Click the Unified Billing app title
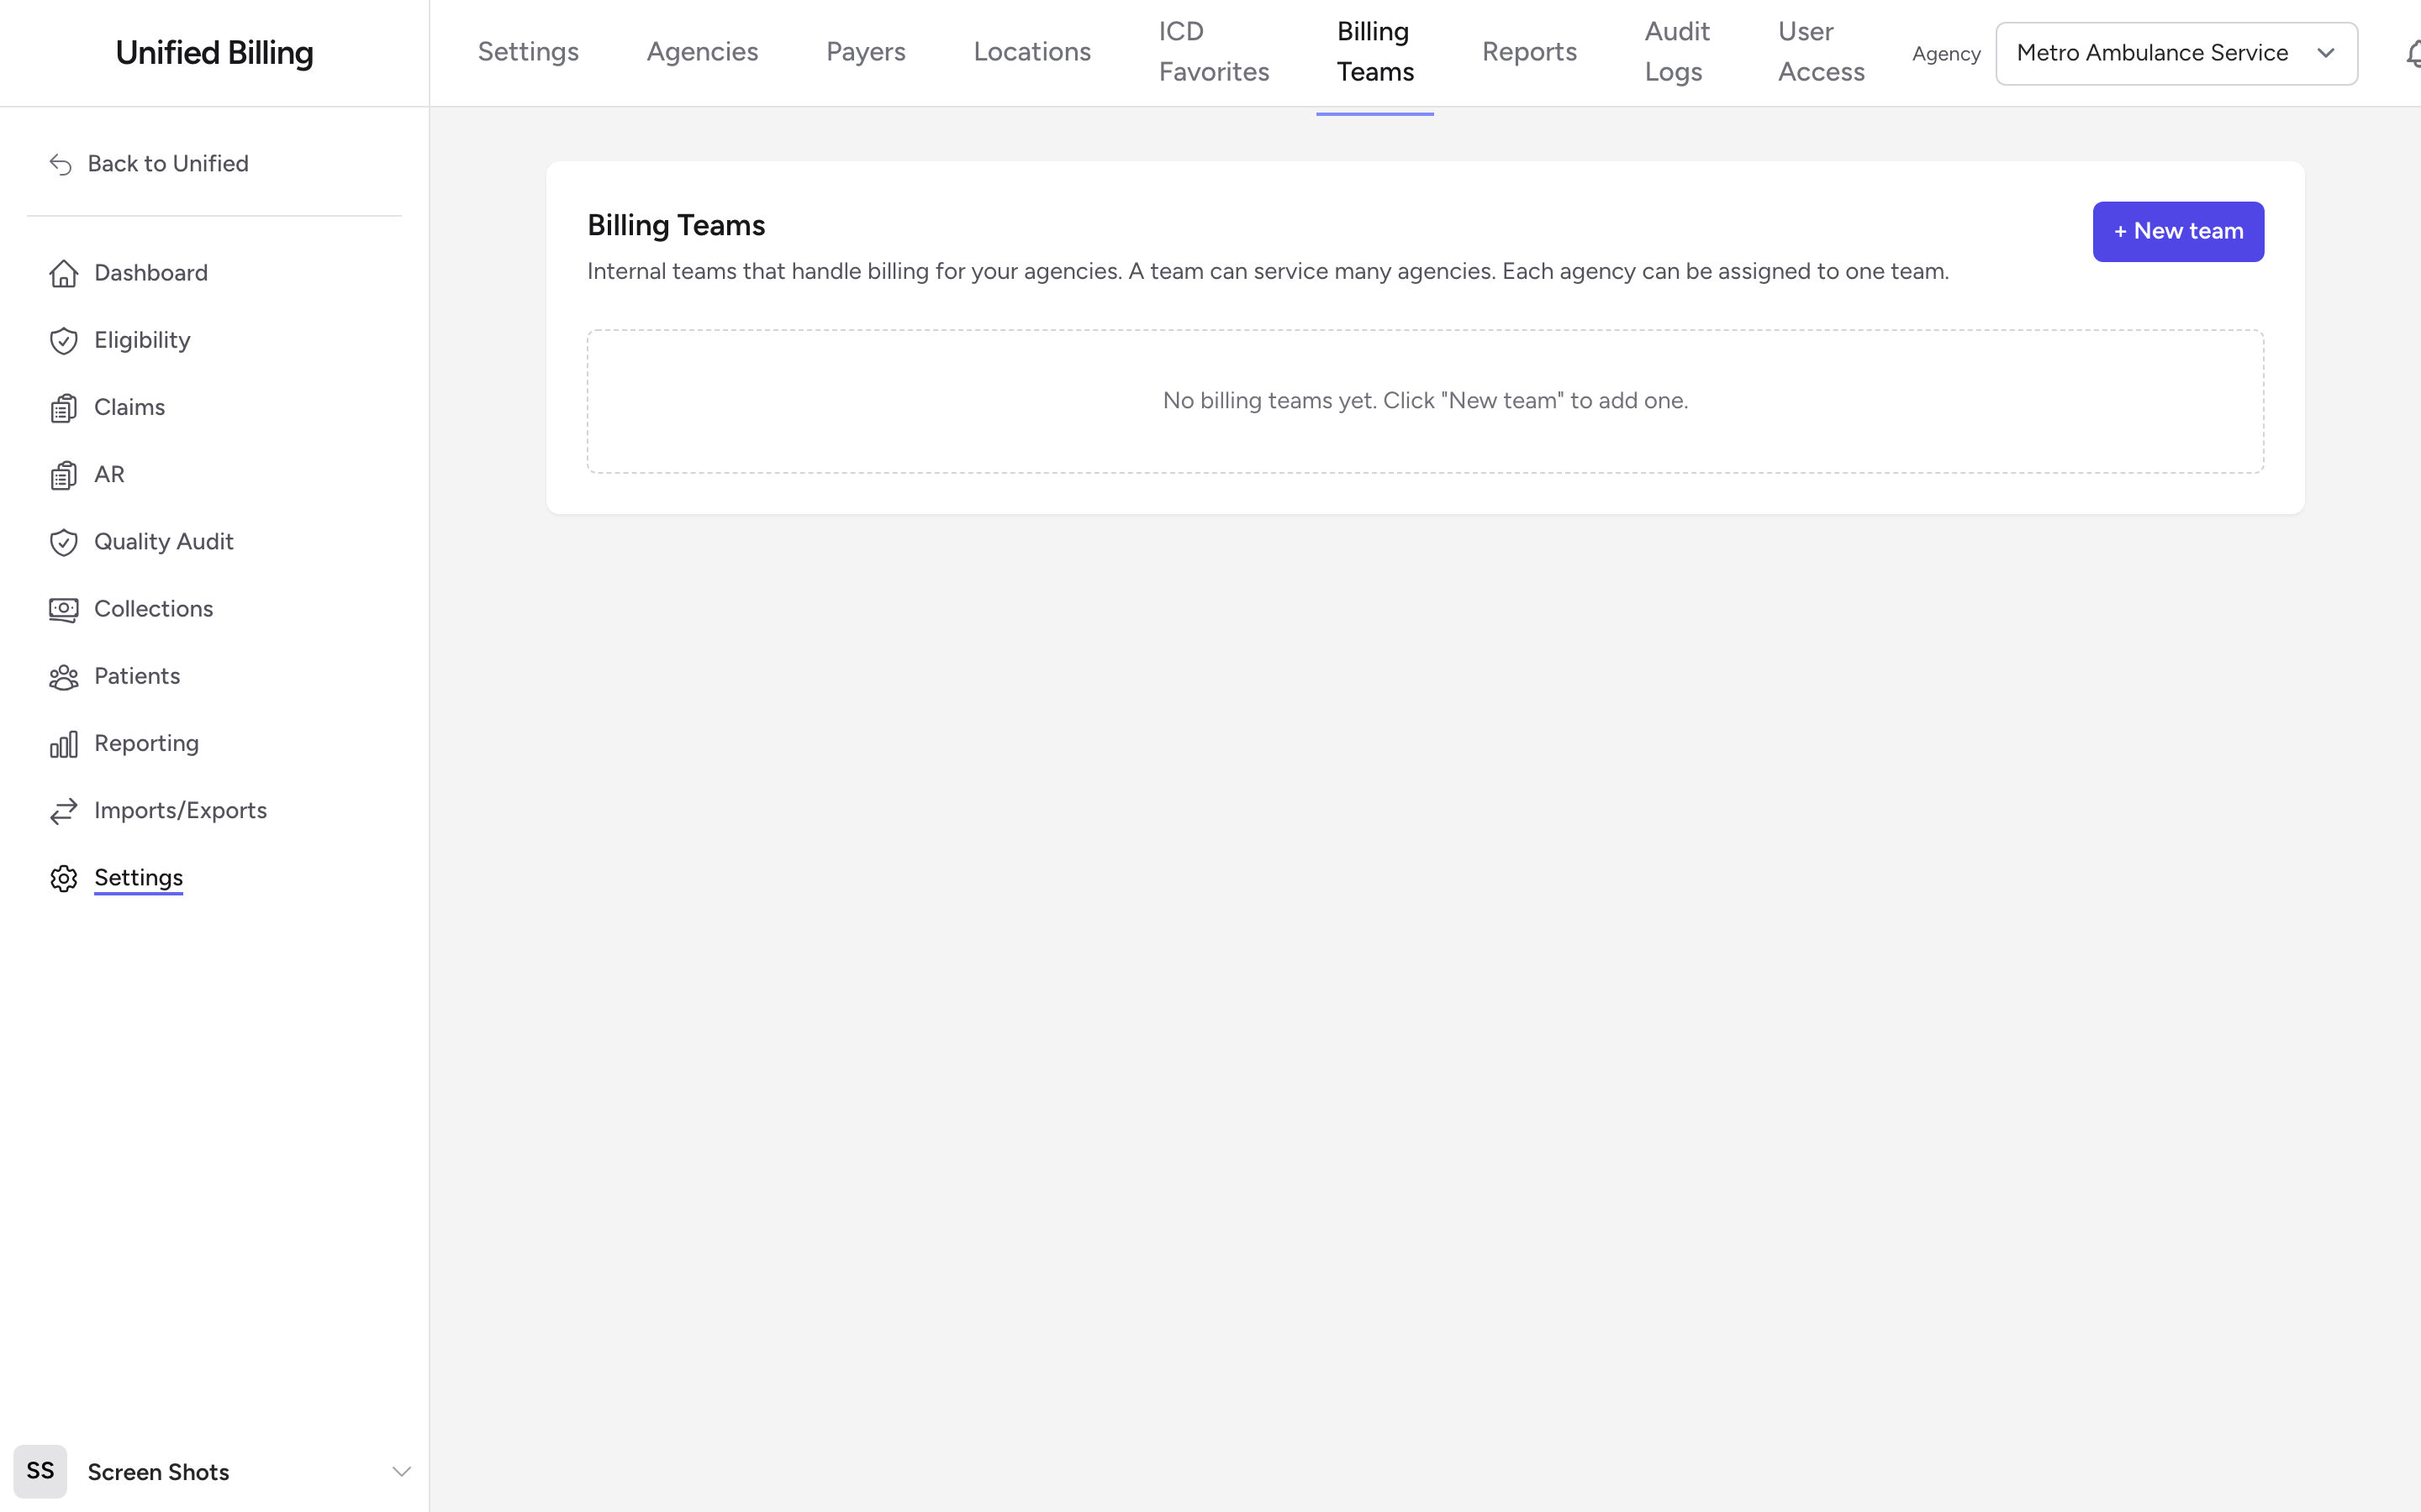The width and height of the screenshot is (2421, 1512). [214, 53]
